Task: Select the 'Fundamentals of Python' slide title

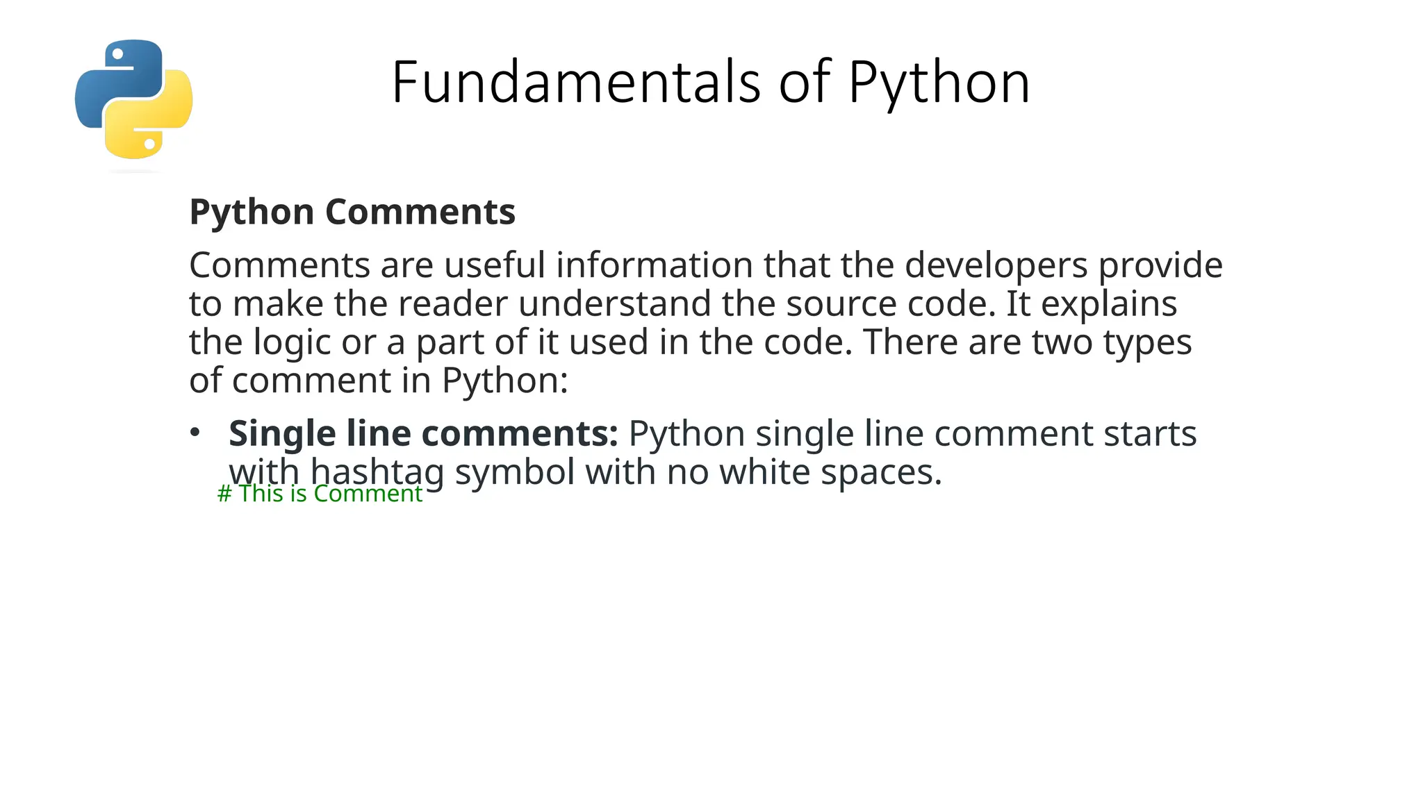Action: pos(711,82)
